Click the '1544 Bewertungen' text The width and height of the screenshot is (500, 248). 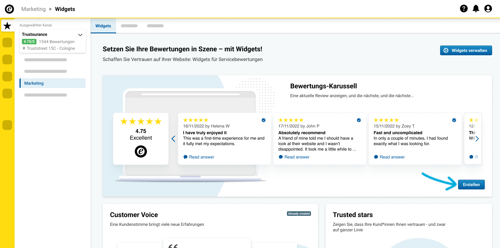pos(57,42)
